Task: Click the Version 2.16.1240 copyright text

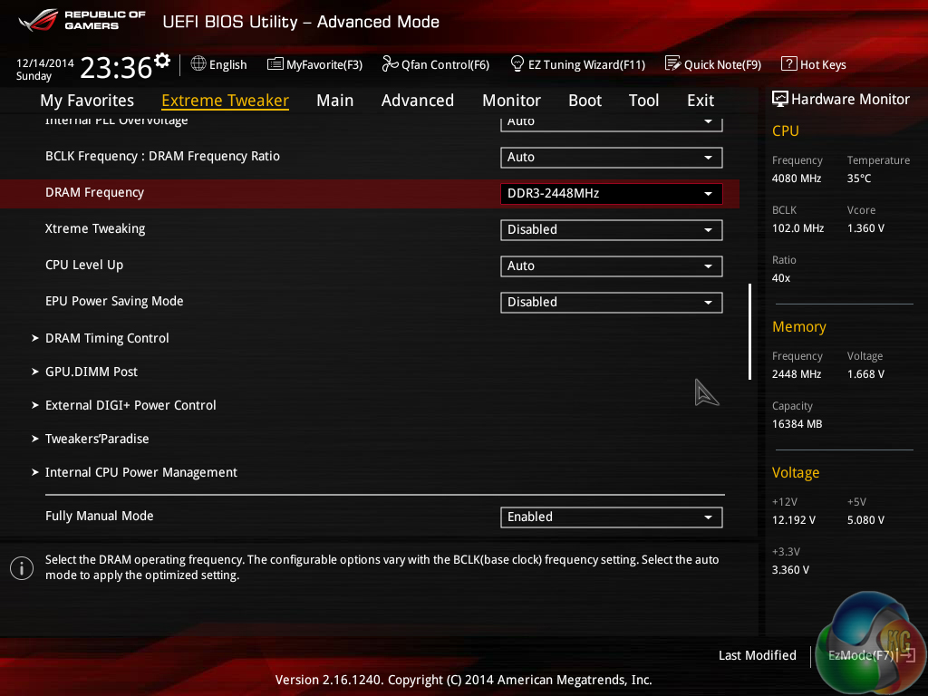Action: [463, 680]
